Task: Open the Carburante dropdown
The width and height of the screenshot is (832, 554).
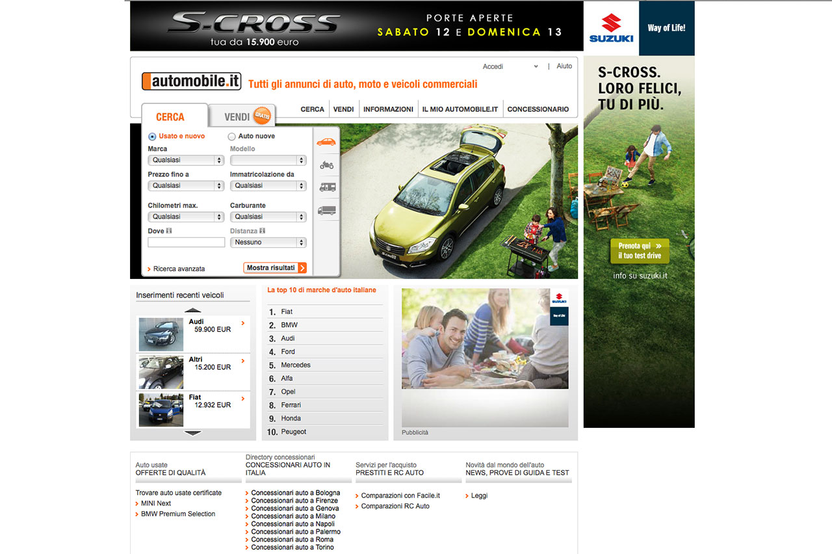Action: pos(268,217)
